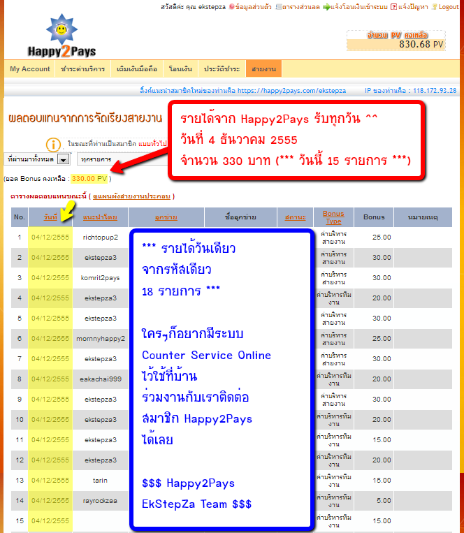Click the 830.68 PV remaining balance
Screen dimensions: 464x533
421,45
